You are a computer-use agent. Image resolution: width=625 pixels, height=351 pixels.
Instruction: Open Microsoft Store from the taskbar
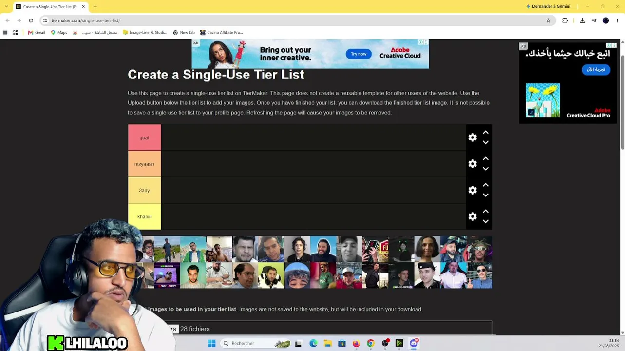pos(342,343)
